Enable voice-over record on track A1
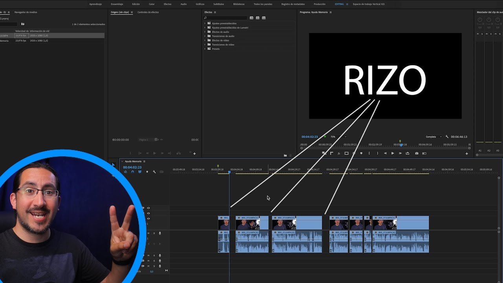Image resolution: width=503 pixels, height=283 pixels. 160,233
